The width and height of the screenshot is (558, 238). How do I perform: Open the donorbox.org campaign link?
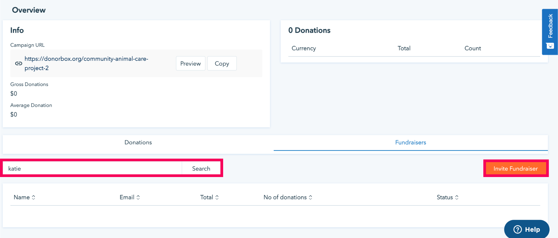[86, 63]
